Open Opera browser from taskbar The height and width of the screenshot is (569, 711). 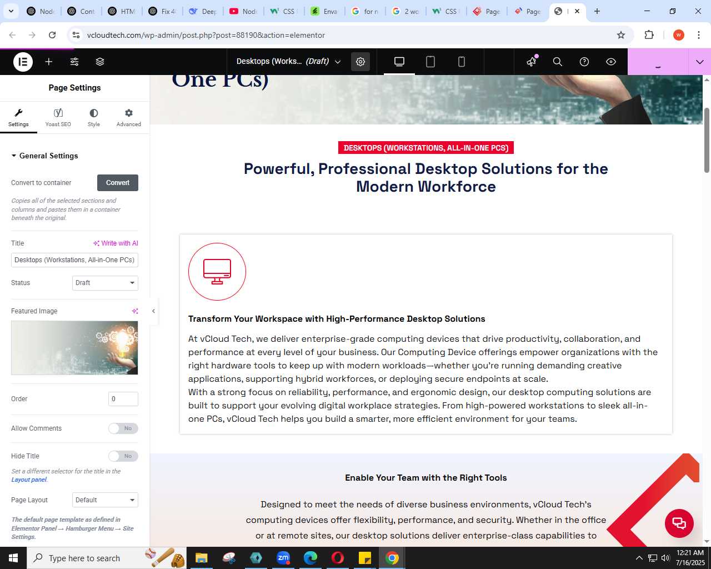coord(338,558)
